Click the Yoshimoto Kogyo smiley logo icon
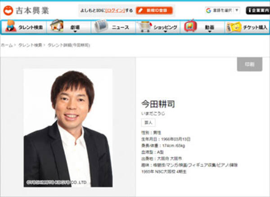The width and height of the screenshot is (270, 197). (x=8, y=10)
